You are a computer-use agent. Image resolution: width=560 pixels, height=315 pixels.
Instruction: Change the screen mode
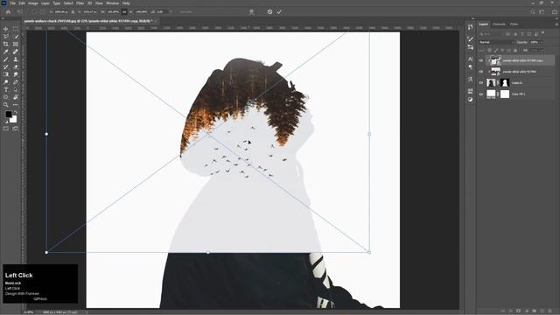(16, 129)
